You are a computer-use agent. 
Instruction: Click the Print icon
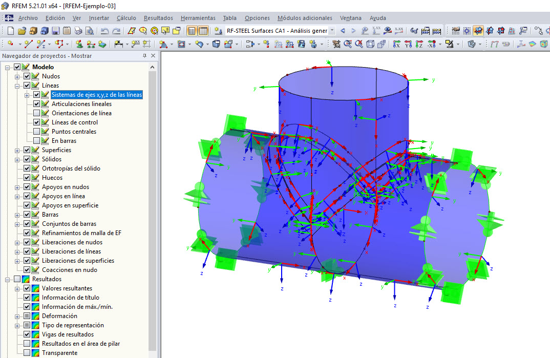[x=78, y=31]
